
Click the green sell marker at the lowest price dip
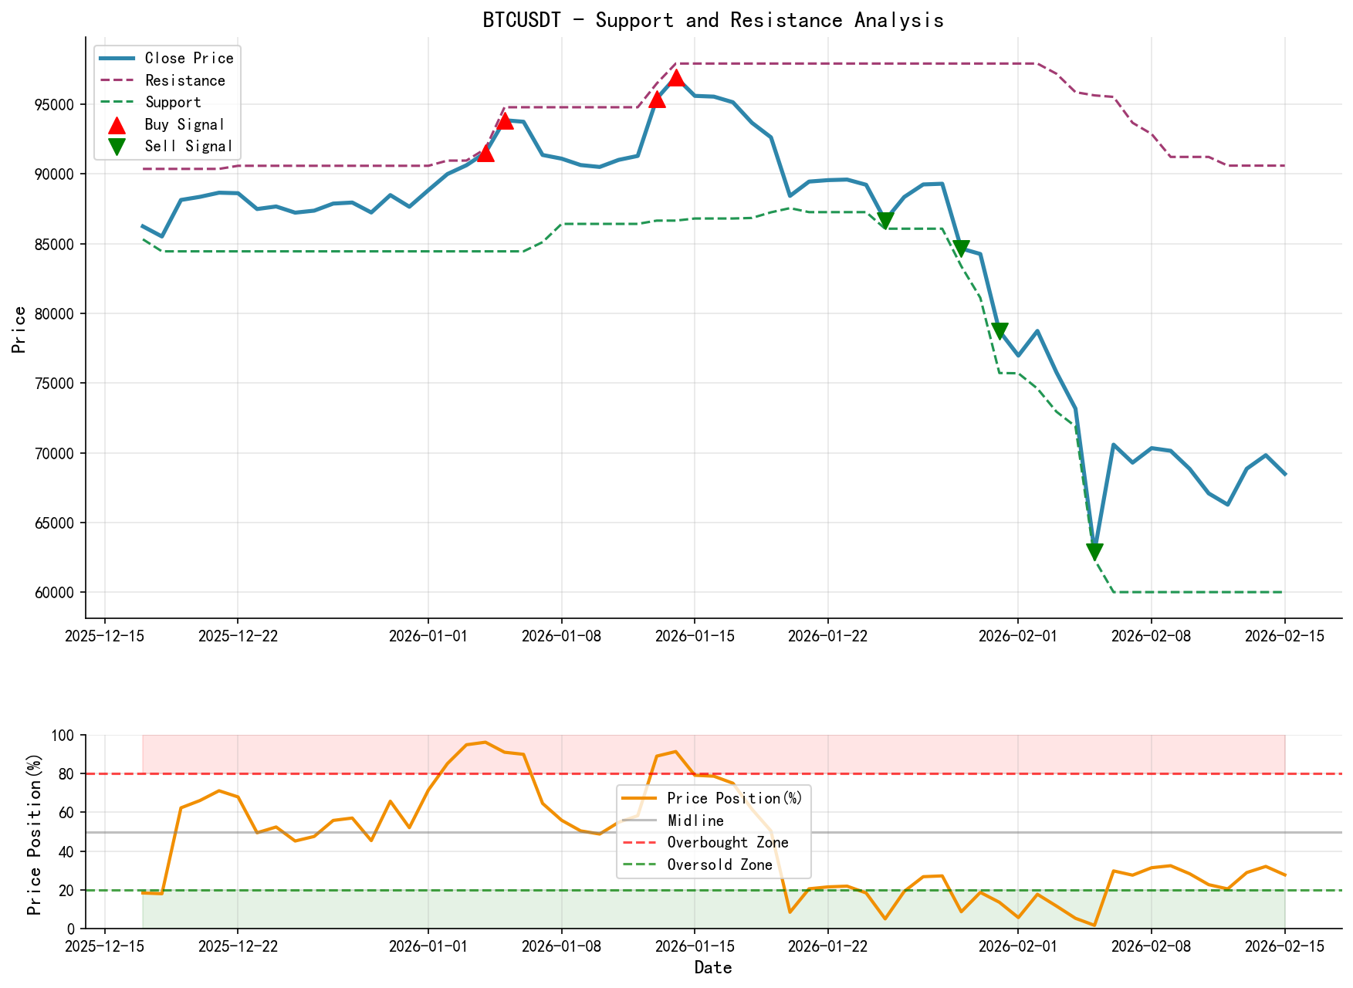1095,550
